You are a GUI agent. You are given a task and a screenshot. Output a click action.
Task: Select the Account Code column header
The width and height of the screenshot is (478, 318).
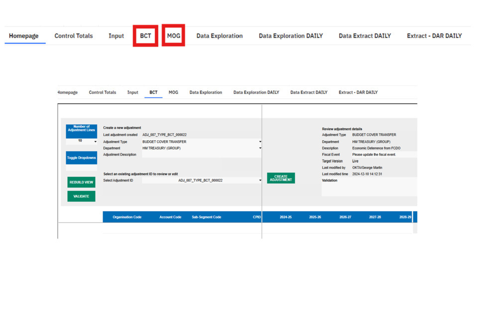coord(170,217)
